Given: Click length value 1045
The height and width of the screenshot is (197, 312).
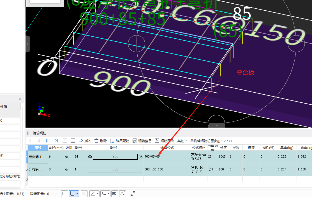Looking at the screenshot, I should point(222,156).
